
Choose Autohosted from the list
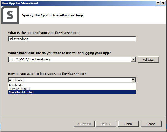(72, 85)
